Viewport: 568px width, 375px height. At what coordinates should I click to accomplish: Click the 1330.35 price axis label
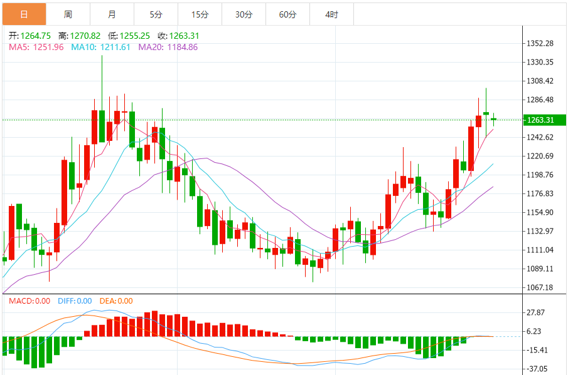pyautogui.click(x=540, y=62)
